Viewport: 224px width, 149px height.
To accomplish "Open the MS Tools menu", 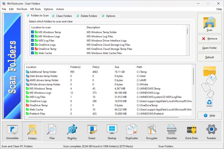I will (x=35, y=9).
